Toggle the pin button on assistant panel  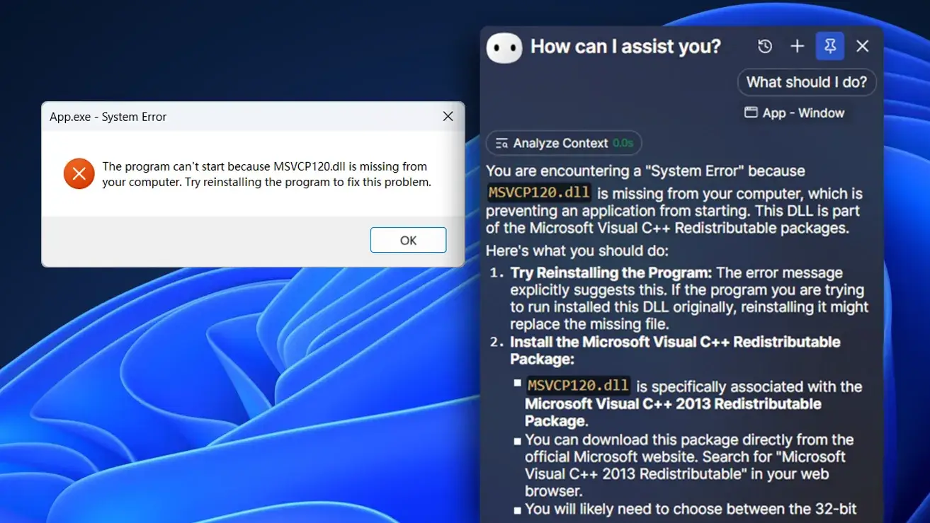(829, 47)
